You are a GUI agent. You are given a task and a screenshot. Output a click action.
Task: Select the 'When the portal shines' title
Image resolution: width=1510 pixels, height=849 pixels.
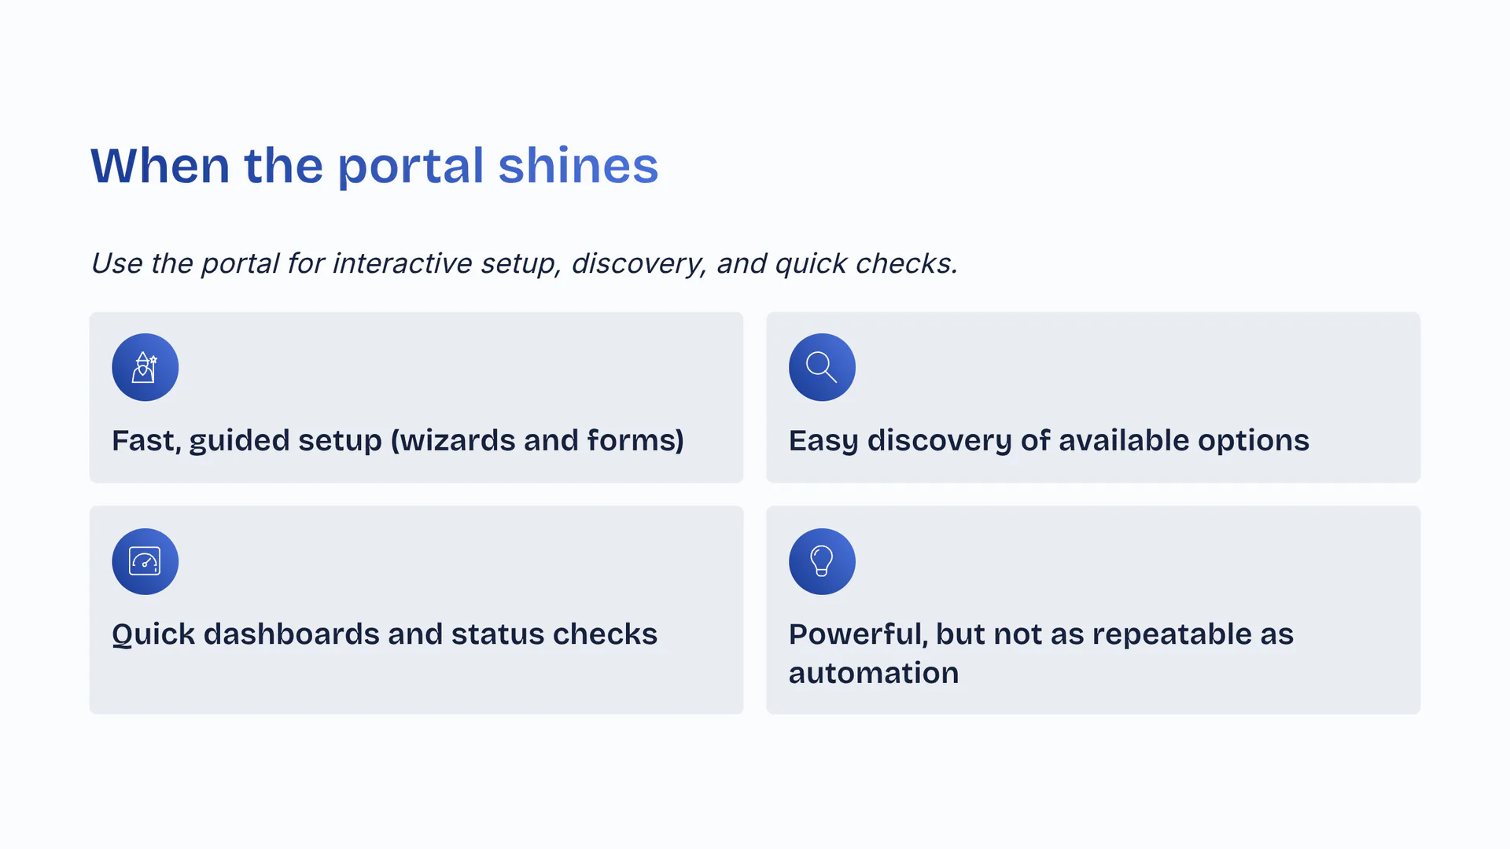point(374,166)
